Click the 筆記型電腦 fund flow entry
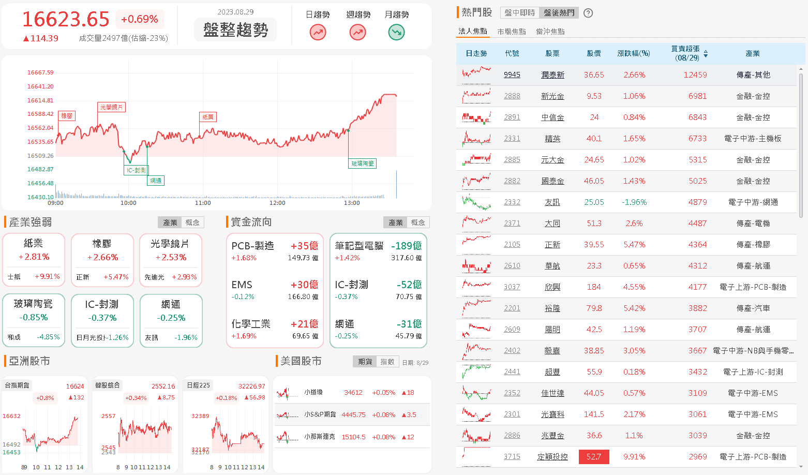The width and height of the screenshot is (808, 475). coord(378,251)
